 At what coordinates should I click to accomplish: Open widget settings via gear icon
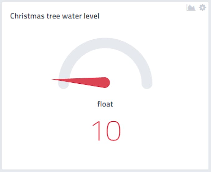[202, 7]
